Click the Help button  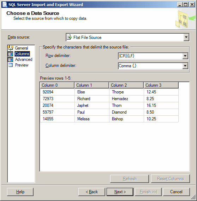pos(20,192)
